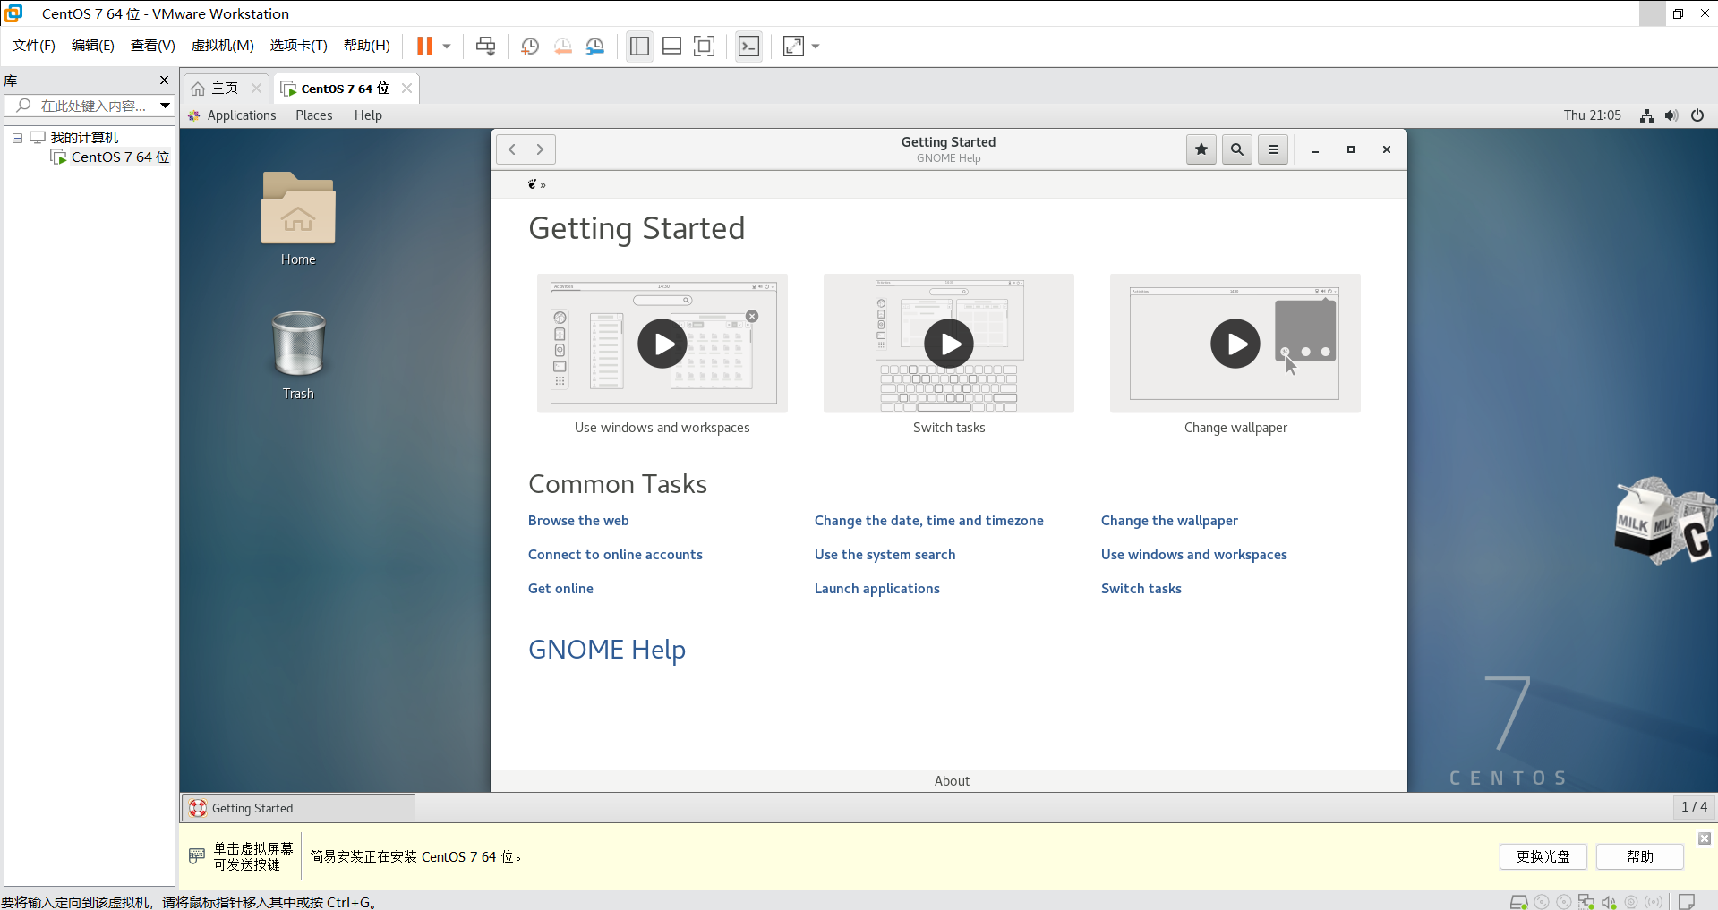Play the Use windows and workspaces video
This screenshot has width=1718, height=910.
(662, 344)
